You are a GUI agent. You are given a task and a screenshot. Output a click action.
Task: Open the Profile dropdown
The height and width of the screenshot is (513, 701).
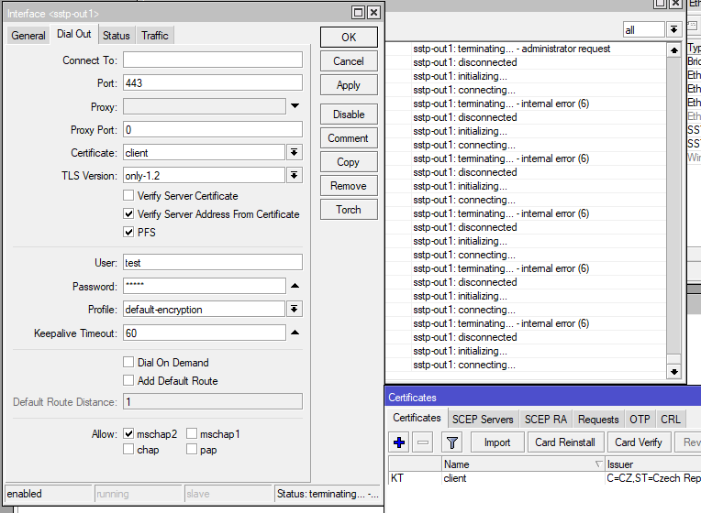point(295,309)
